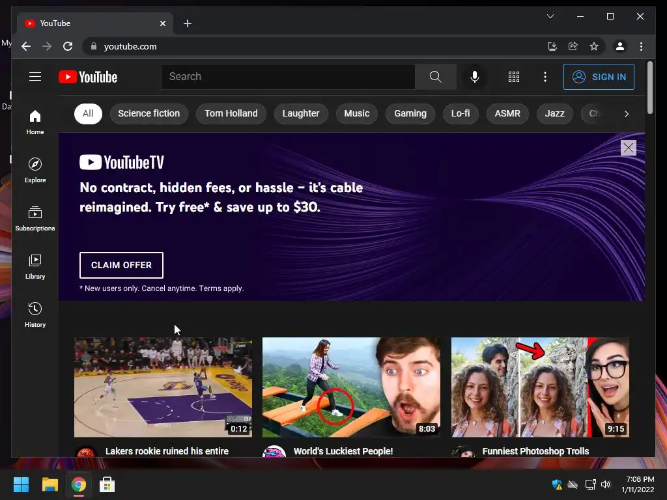Open the YouTube apps grid icon
This screenshot has width=667, height=500.
coord(514,77)
